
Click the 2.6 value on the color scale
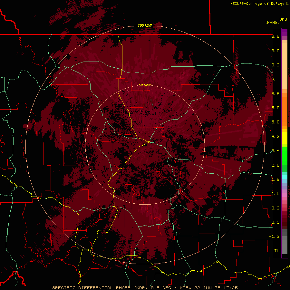(x=275, y=165)
